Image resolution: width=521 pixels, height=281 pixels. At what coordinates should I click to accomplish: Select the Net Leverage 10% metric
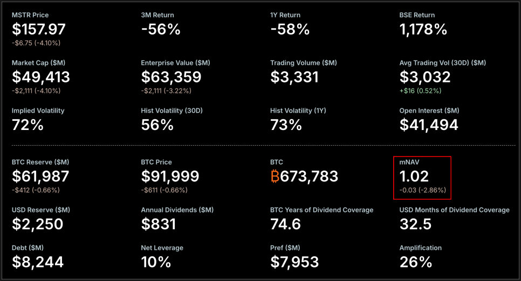pos(156,262)
